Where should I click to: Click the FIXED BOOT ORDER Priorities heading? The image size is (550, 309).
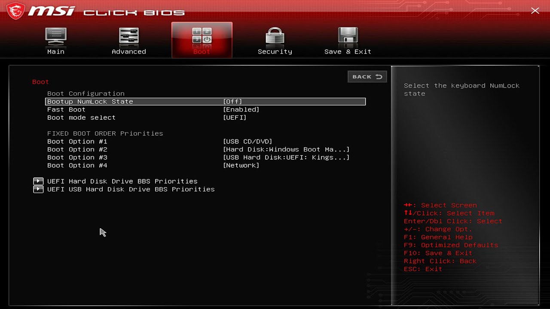[x=105, y=133]
